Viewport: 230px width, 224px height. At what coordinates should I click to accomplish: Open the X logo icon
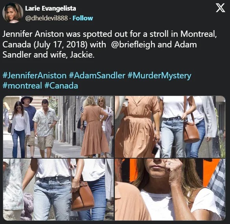[220, 8]
